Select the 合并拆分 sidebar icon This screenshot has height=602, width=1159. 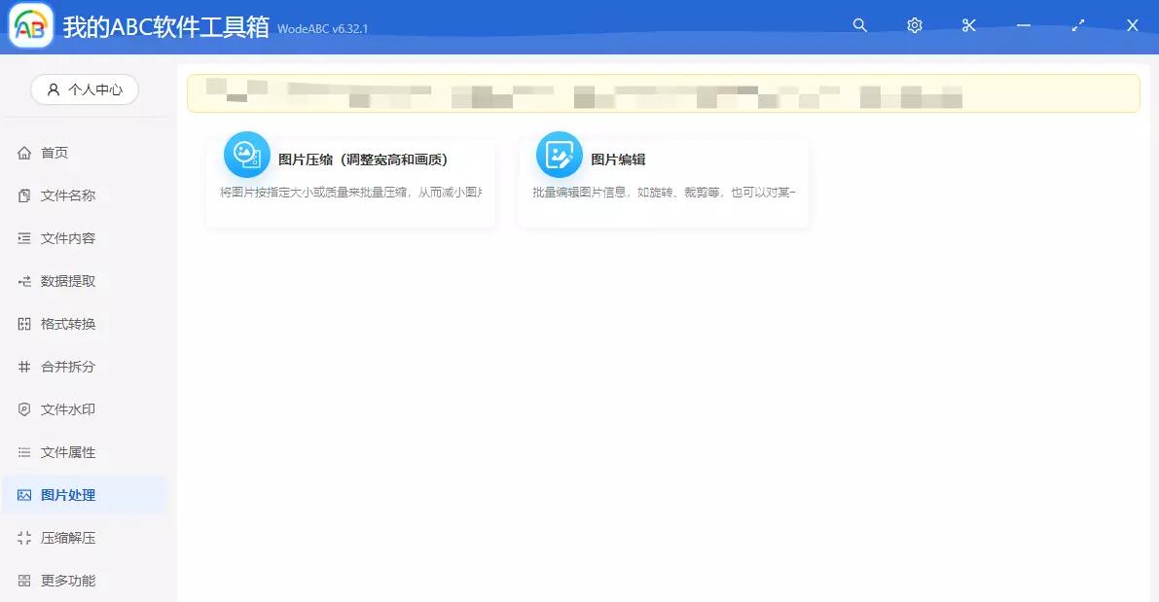pos(23,367)
